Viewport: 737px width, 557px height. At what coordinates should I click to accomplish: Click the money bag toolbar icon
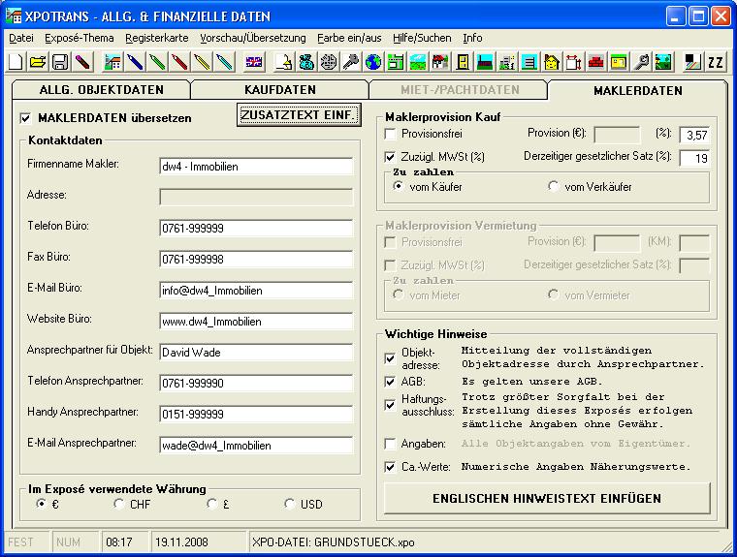(306, 62)
